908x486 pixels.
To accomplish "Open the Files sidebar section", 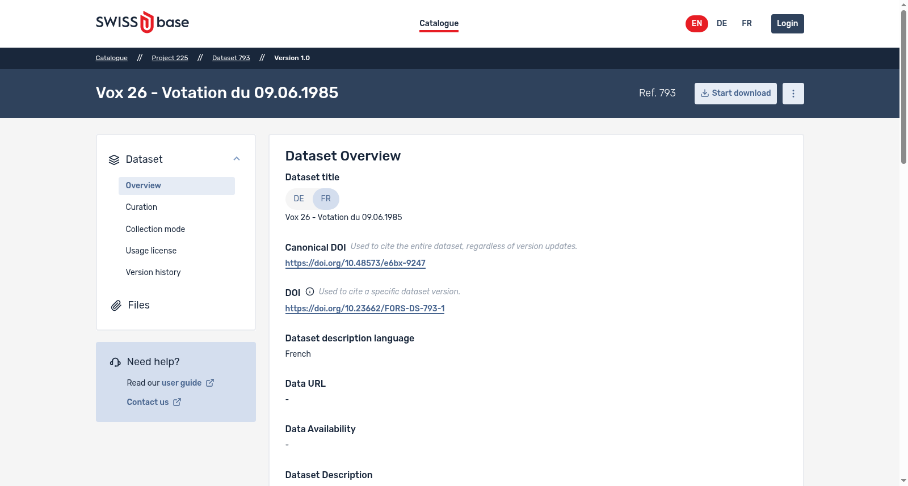I will click(x=138, y=305).
